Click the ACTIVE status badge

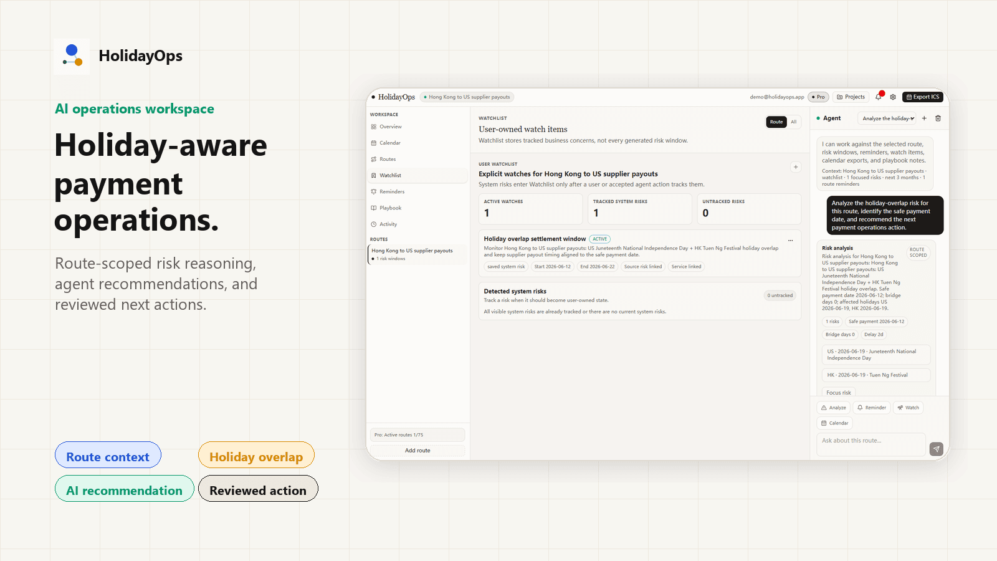pos(600,239)
